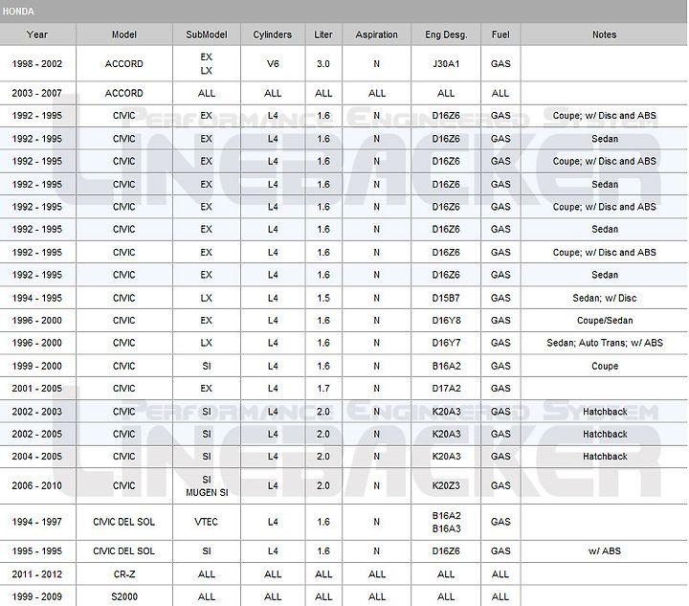Select the Aspiration column header
Screen dimensions: 689x606
click(x=377, y=34)
